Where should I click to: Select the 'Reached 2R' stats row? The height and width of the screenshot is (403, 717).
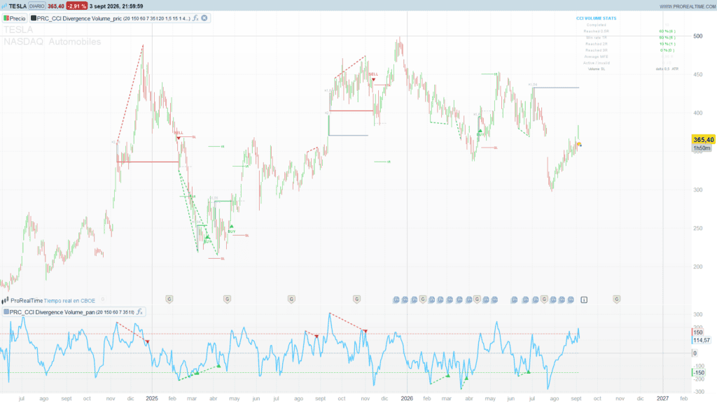(x=630, y=44)
